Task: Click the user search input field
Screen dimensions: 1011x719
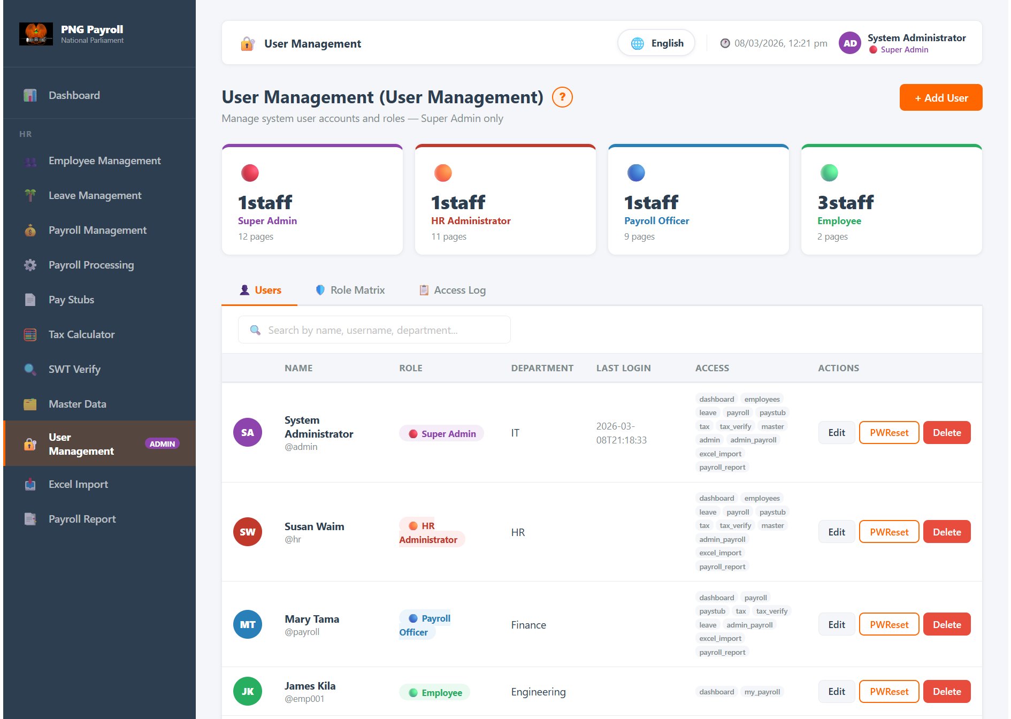Action: [374, 330]
